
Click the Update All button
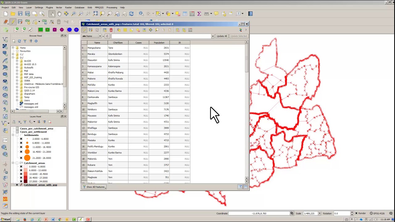coord(222,36)
